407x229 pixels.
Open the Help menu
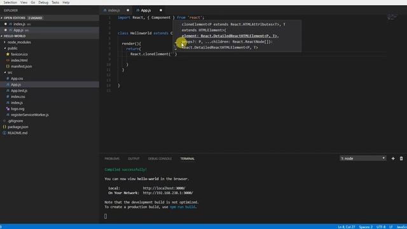click(66, 3)
